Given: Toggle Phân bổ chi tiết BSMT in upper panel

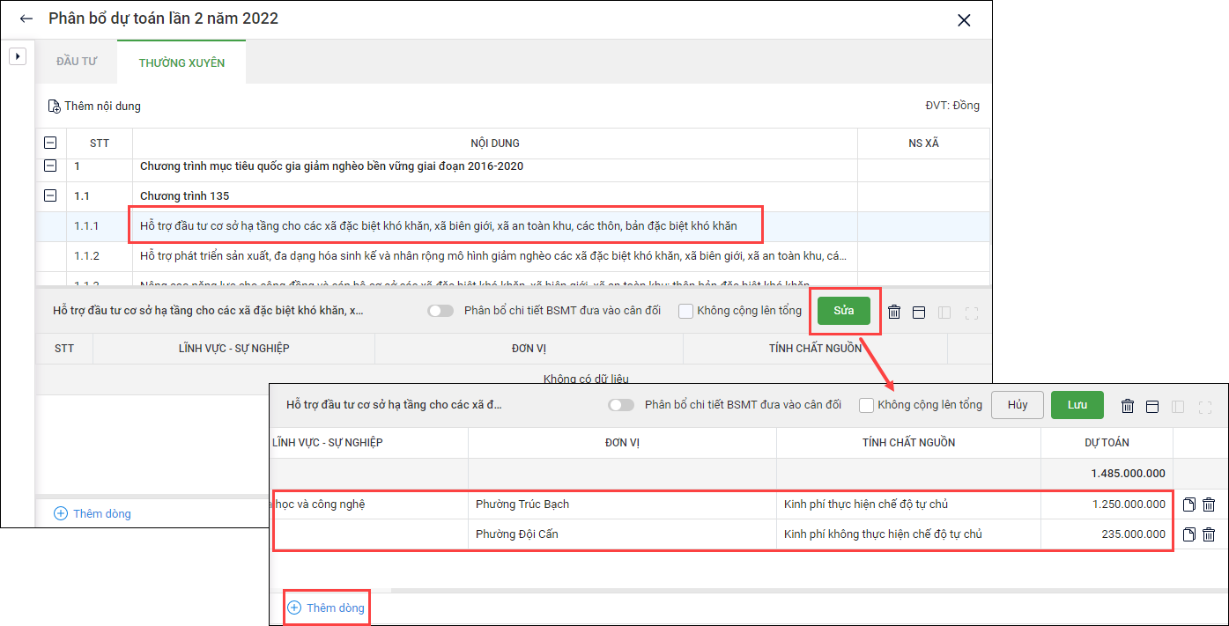Looking at the screenshot, I should 441,311.
